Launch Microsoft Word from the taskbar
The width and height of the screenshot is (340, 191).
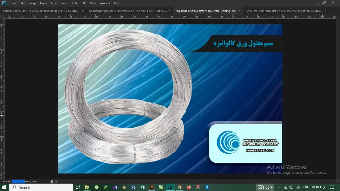[x=133, y=187]
